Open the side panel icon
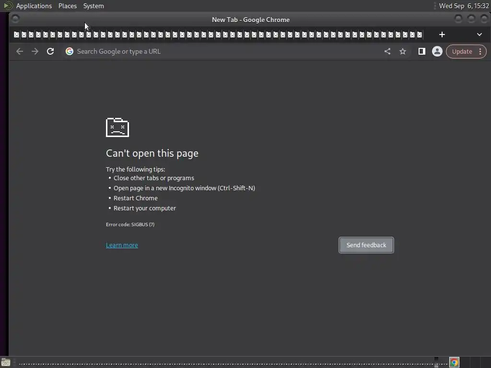This screenshot has width=491, height=368. [422, 51]
